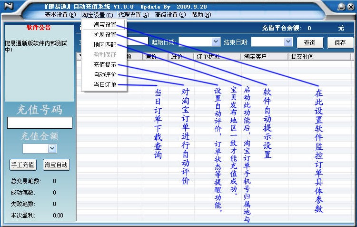The image size is (357, 227).
Task: Select 充值提示 menu entry
Action: (x=105, y=65)
